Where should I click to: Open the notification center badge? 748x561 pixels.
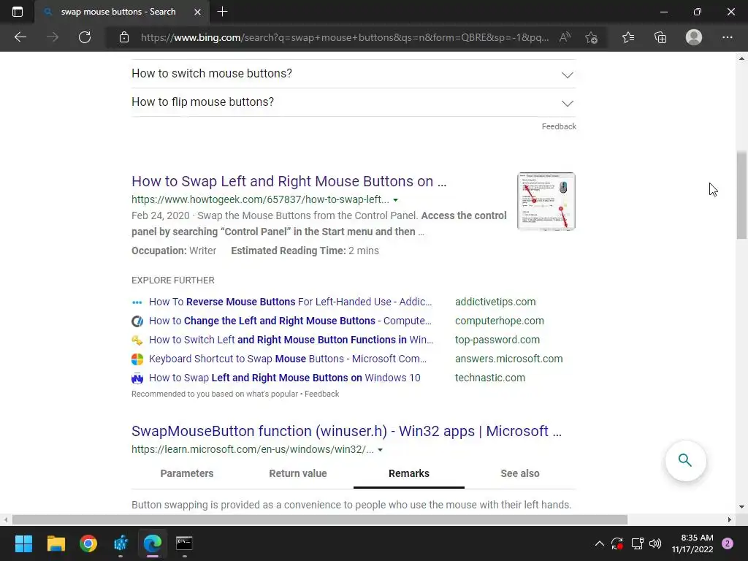(x=728, y=543)
